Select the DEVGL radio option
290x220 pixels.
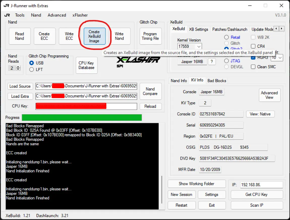point(234,67)
